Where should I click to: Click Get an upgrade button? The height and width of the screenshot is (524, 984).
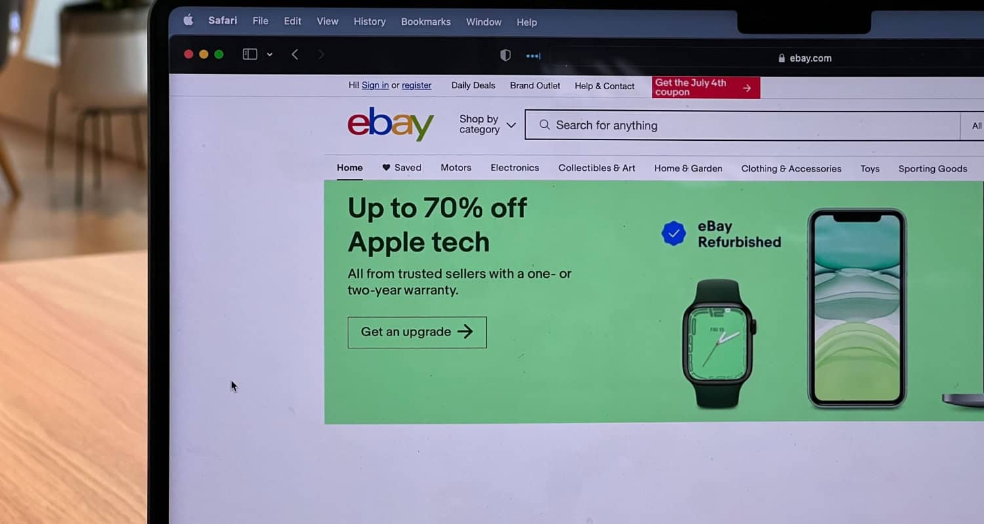click(x=417, y=332)
